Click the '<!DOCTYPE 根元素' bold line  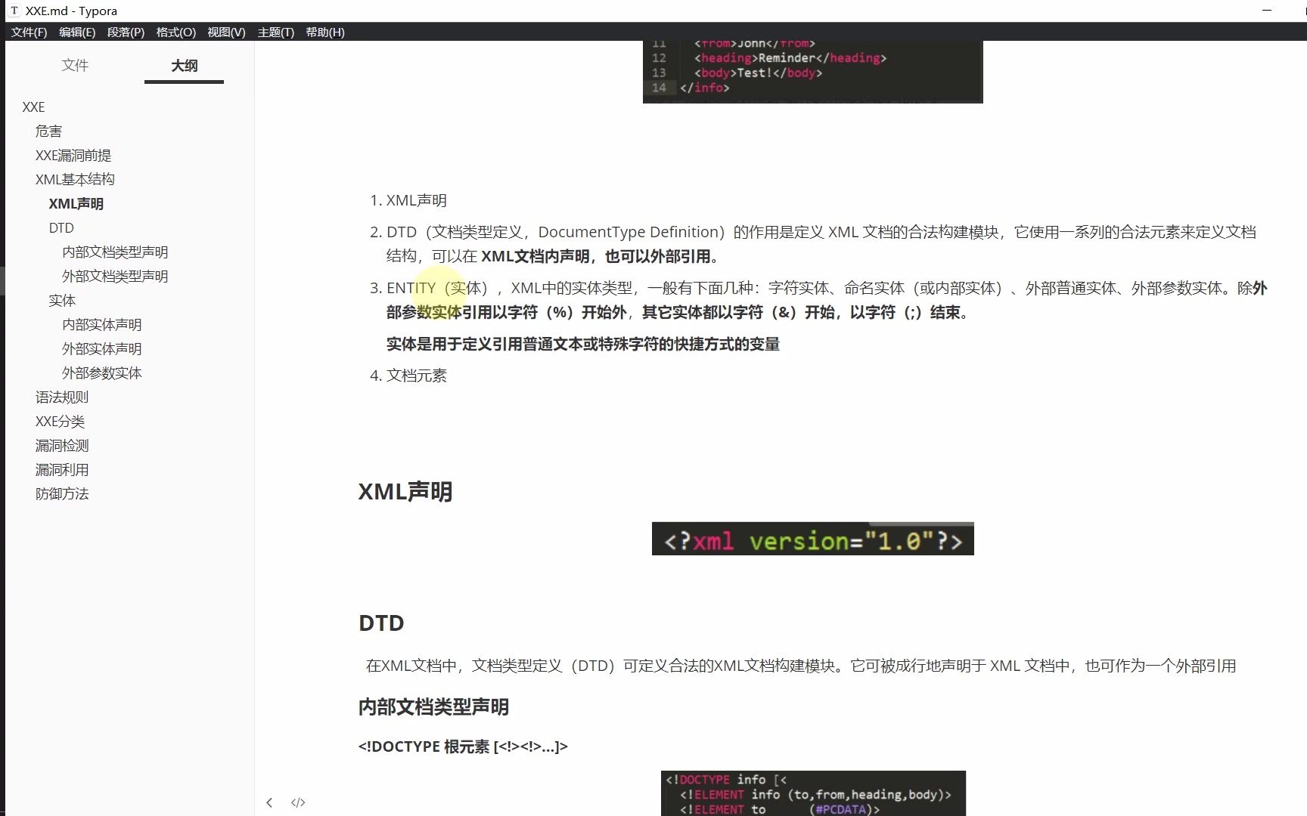pyautogui.click(x=463, y=746)
